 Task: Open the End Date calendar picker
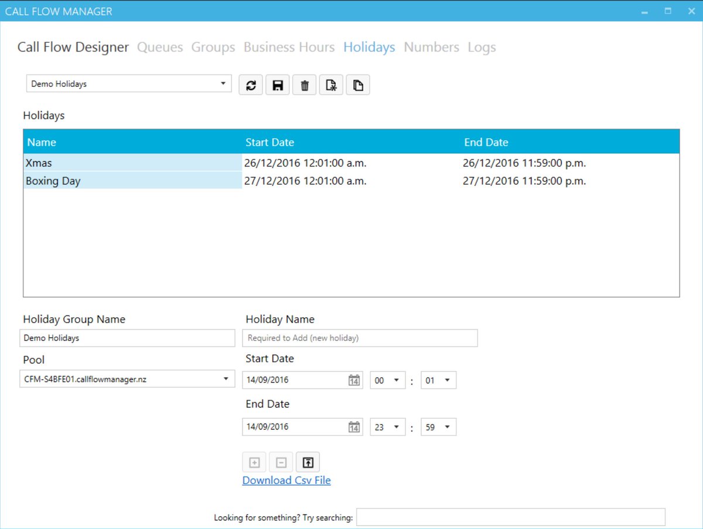(354, 427)
